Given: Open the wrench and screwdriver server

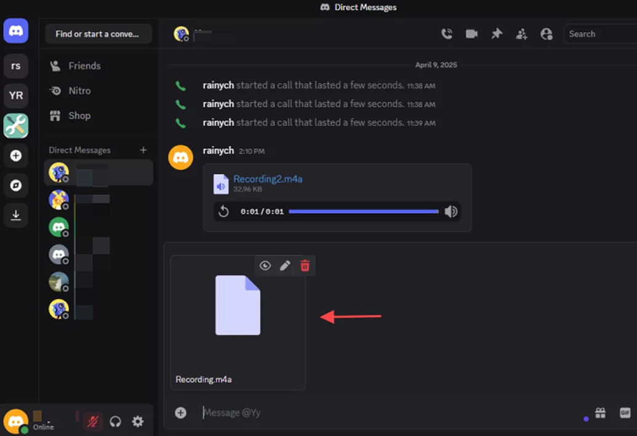Looking at the screenshot, I should click(x=16, y=125).
